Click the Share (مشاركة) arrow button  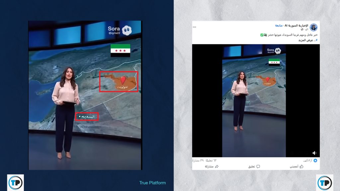point(212,166)
